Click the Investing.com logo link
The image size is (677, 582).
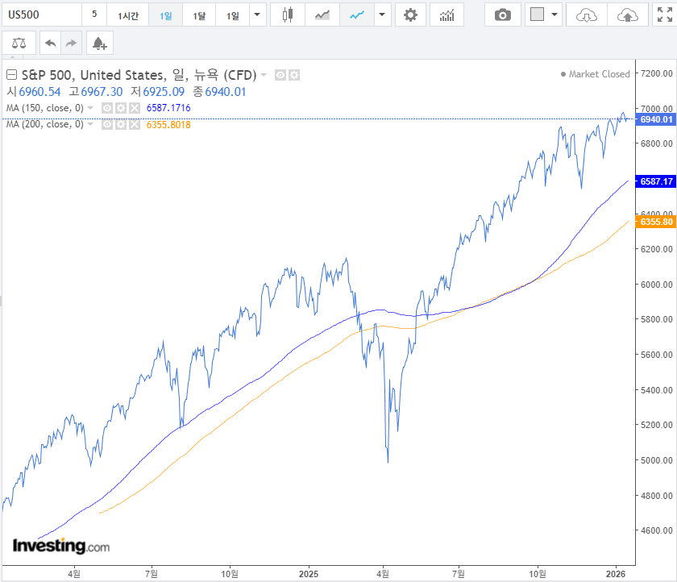tap(61, 546)
